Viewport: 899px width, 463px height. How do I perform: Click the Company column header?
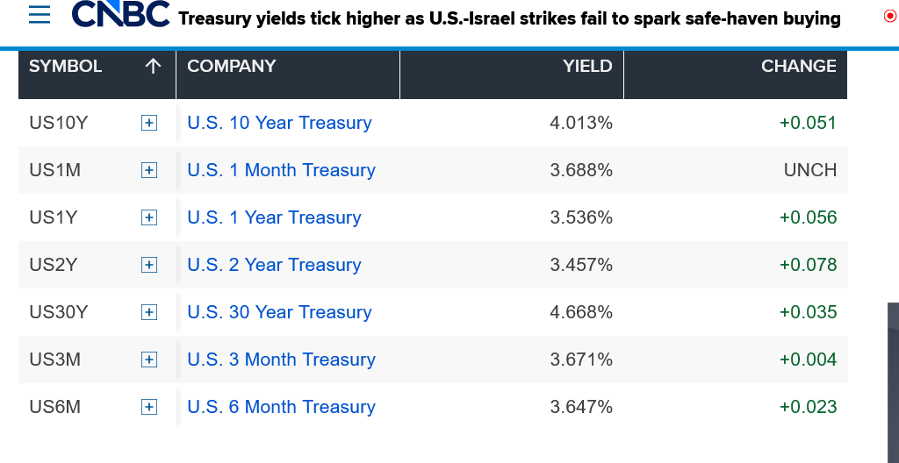pyautogui.click(x=232, y=67)
